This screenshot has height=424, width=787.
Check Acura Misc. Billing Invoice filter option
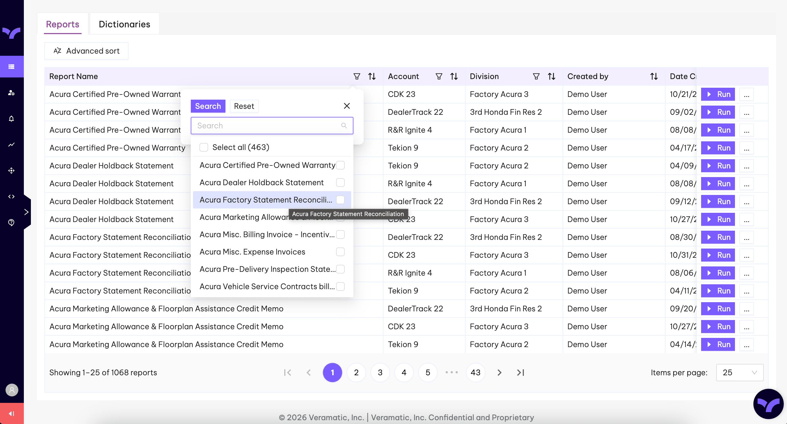click(x=340, y=234)
